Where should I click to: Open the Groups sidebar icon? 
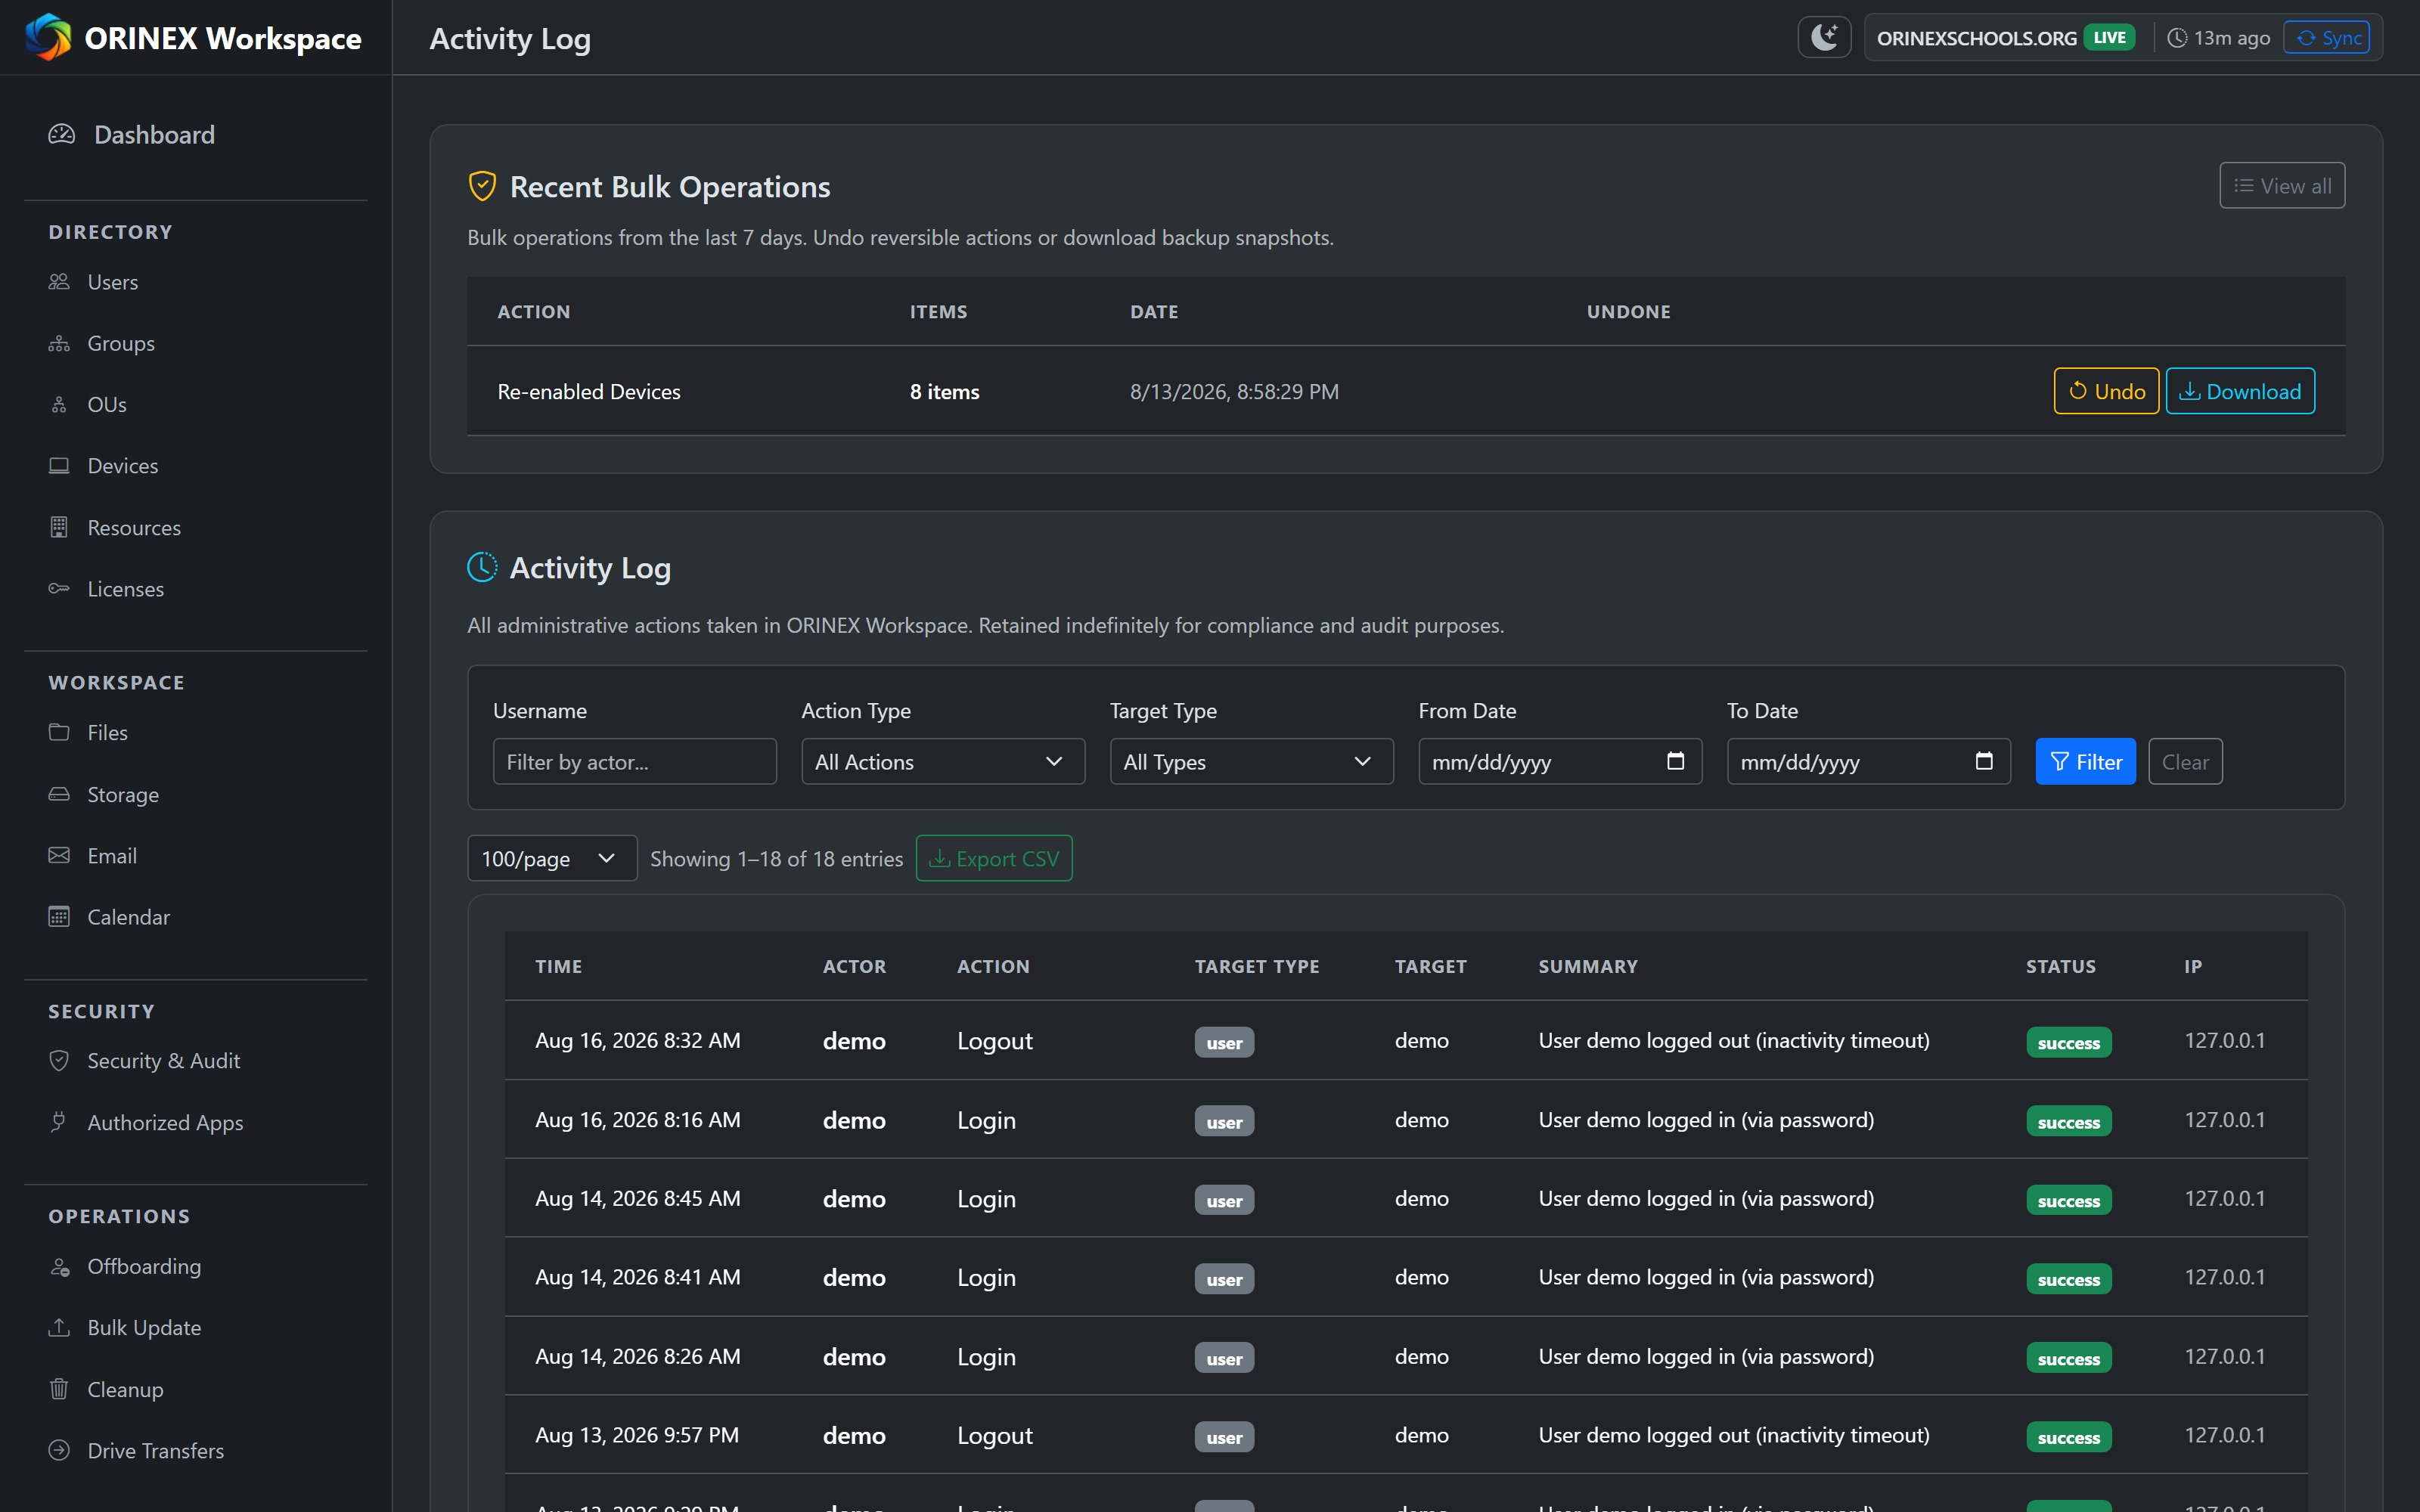point(59,343)
